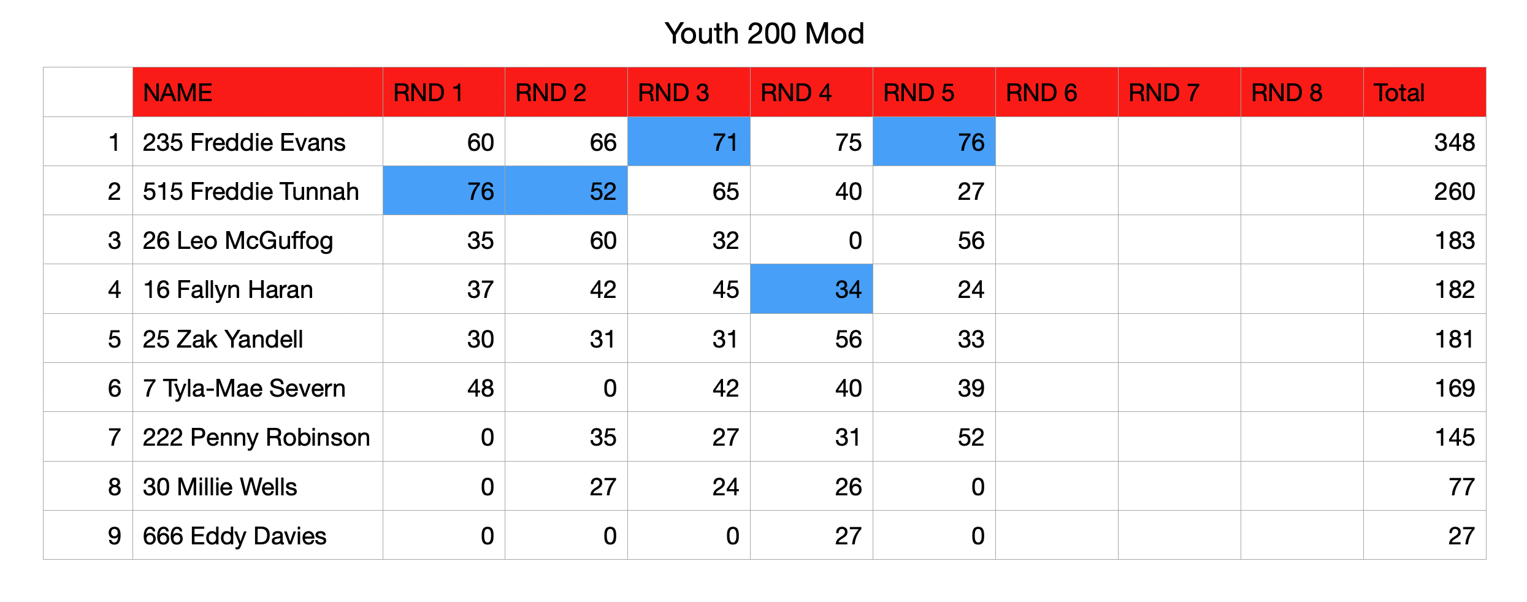Click the RND 1 header cell
1527x602 pixels.
coord(444,92)
